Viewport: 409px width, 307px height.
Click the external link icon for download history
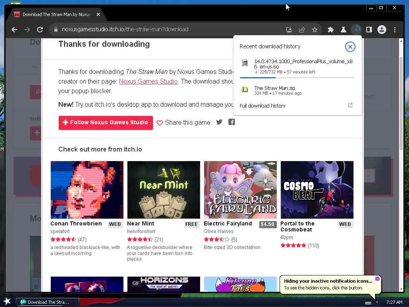coord(350,105)
